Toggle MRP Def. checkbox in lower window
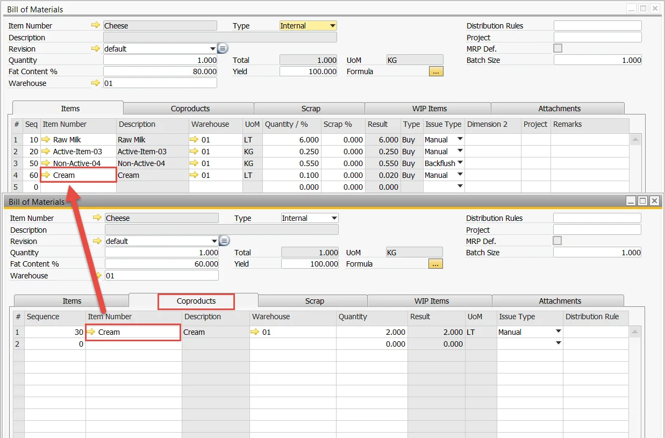665x438 pixels. coord(557,241)
